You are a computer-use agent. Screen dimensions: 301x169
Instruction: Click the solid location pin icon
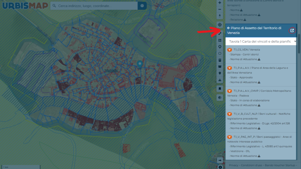220,73
